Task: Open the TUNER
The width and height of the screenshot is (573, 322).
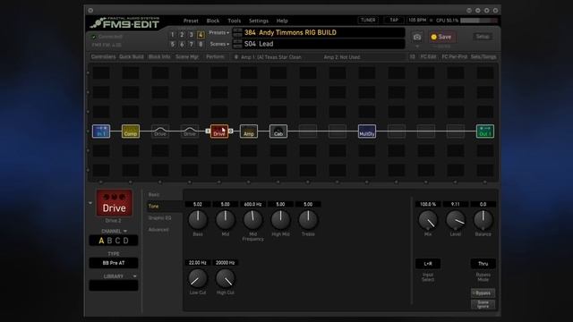Action: tap(368, 21)
